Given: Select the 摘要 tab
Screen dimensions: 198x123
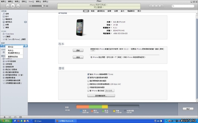Looking at the screenshot, I should tap(86, 11).
